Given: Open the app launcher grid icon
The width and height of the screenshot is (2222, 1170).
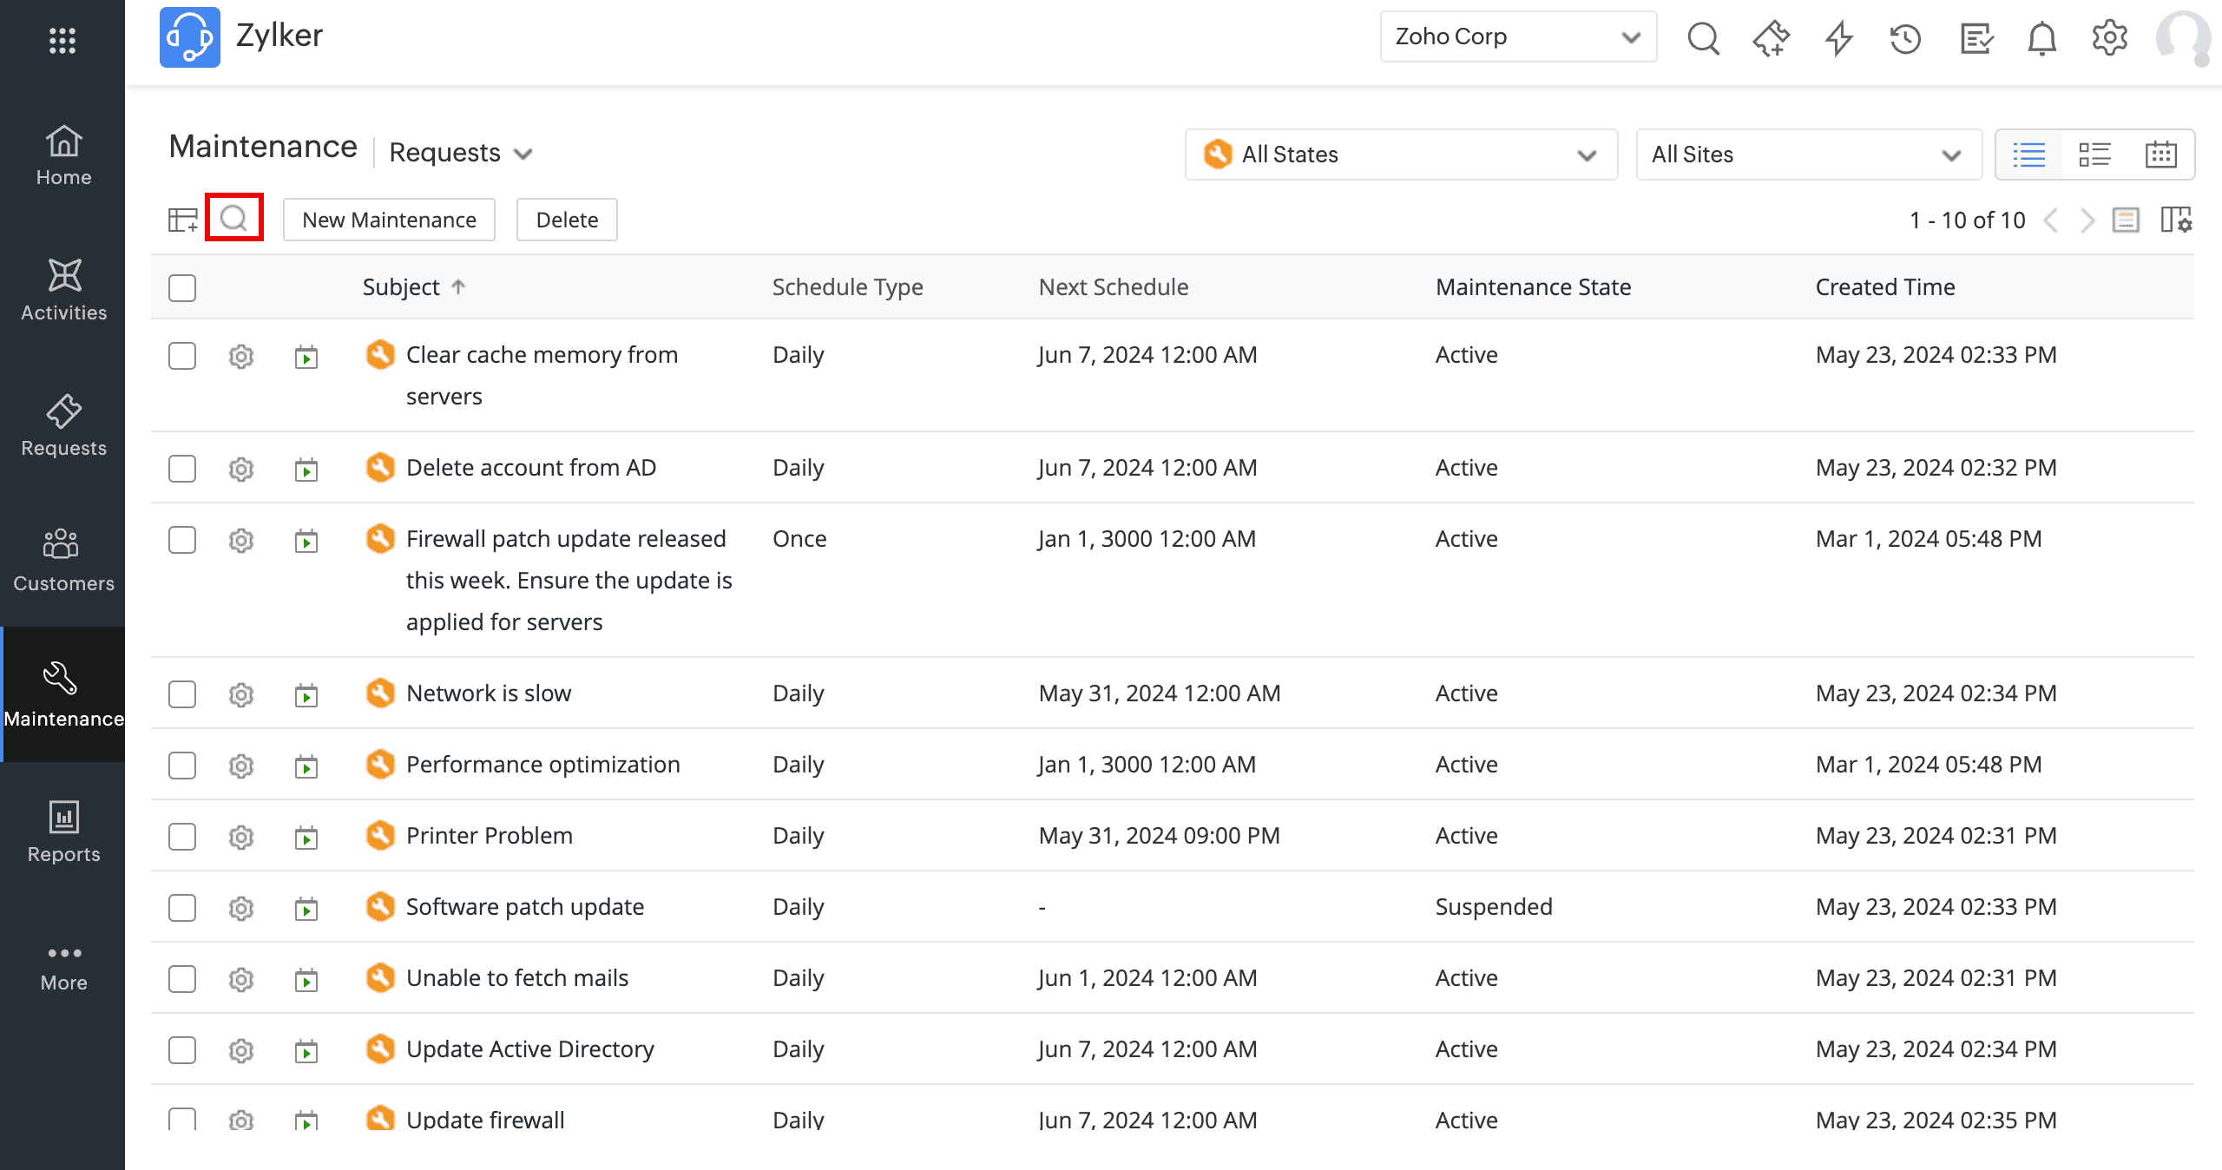Looking at the screenshot, I should pyautogui.click(x=62, y=40).
